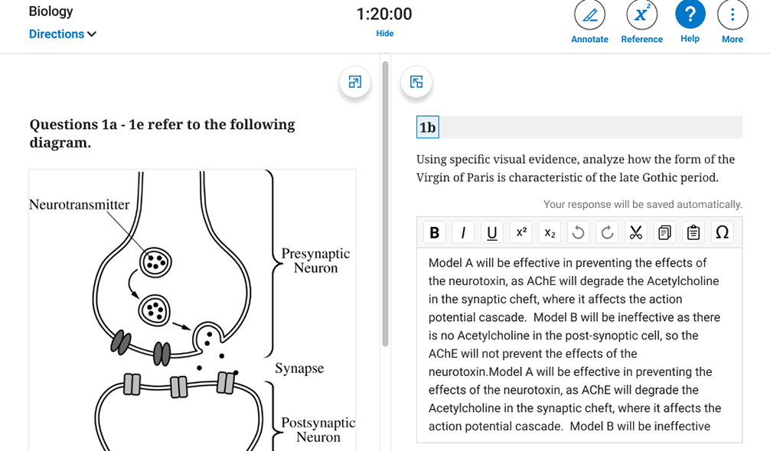The image size is (770, 451).
Task: Click the 'Virgin of Paris' question prompt text
Action: [575, 168]
